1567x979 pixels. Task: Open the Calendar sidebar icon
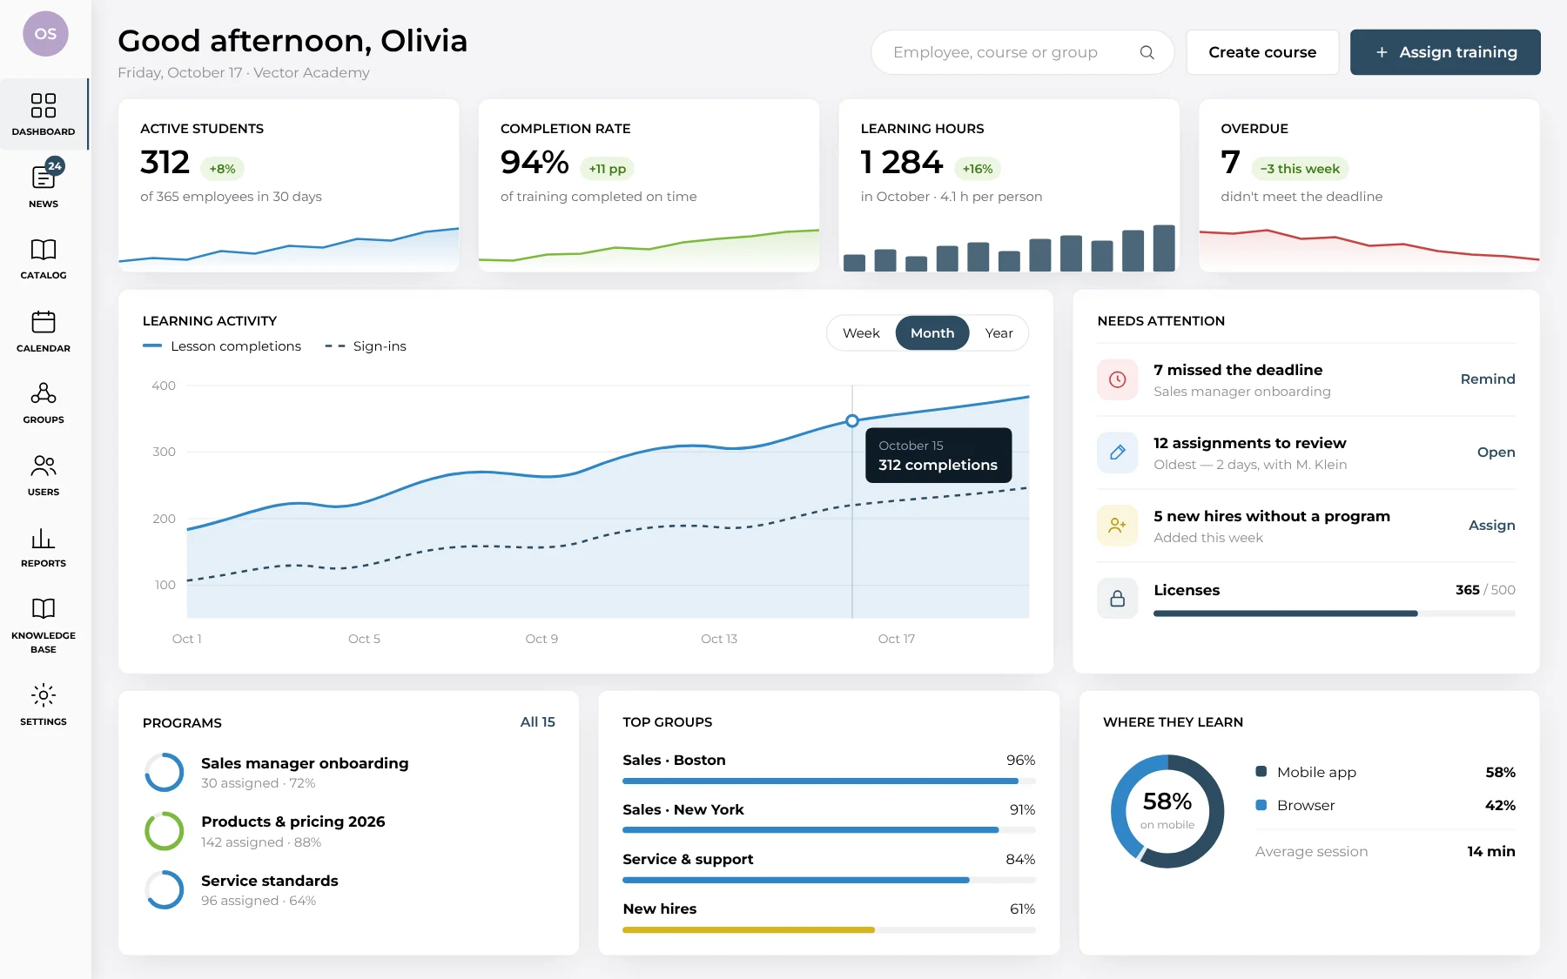[x=44, y=322]
